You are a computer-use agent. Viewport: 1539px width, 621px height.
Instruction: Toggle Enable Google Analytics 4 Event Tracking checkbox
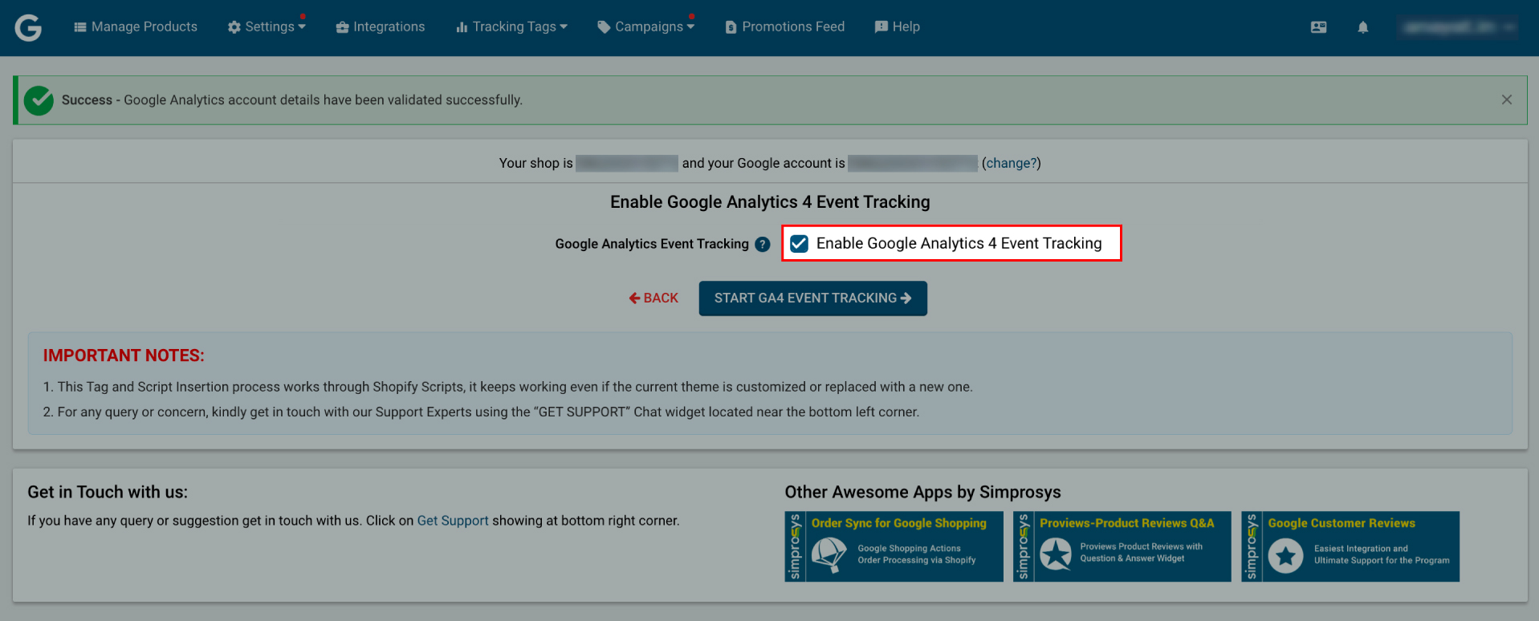799,244
